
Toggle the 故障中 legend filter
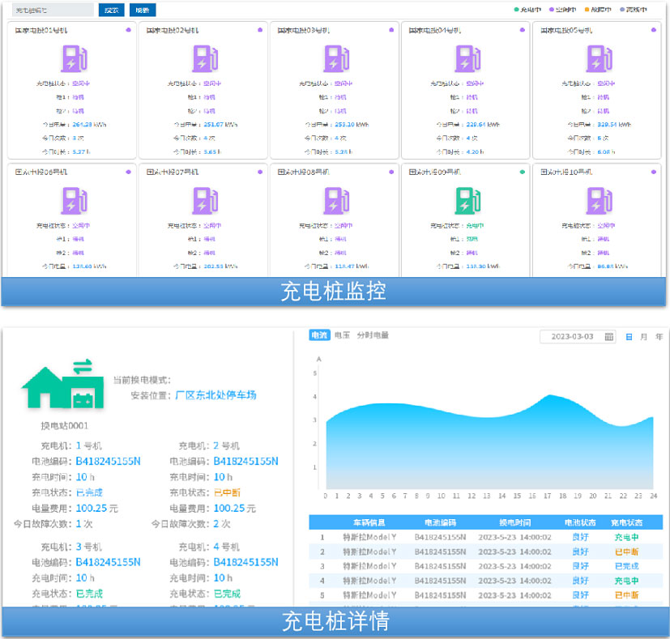click(596, 10)
